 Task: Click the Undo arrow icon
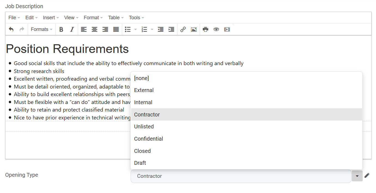pos(11,29)
